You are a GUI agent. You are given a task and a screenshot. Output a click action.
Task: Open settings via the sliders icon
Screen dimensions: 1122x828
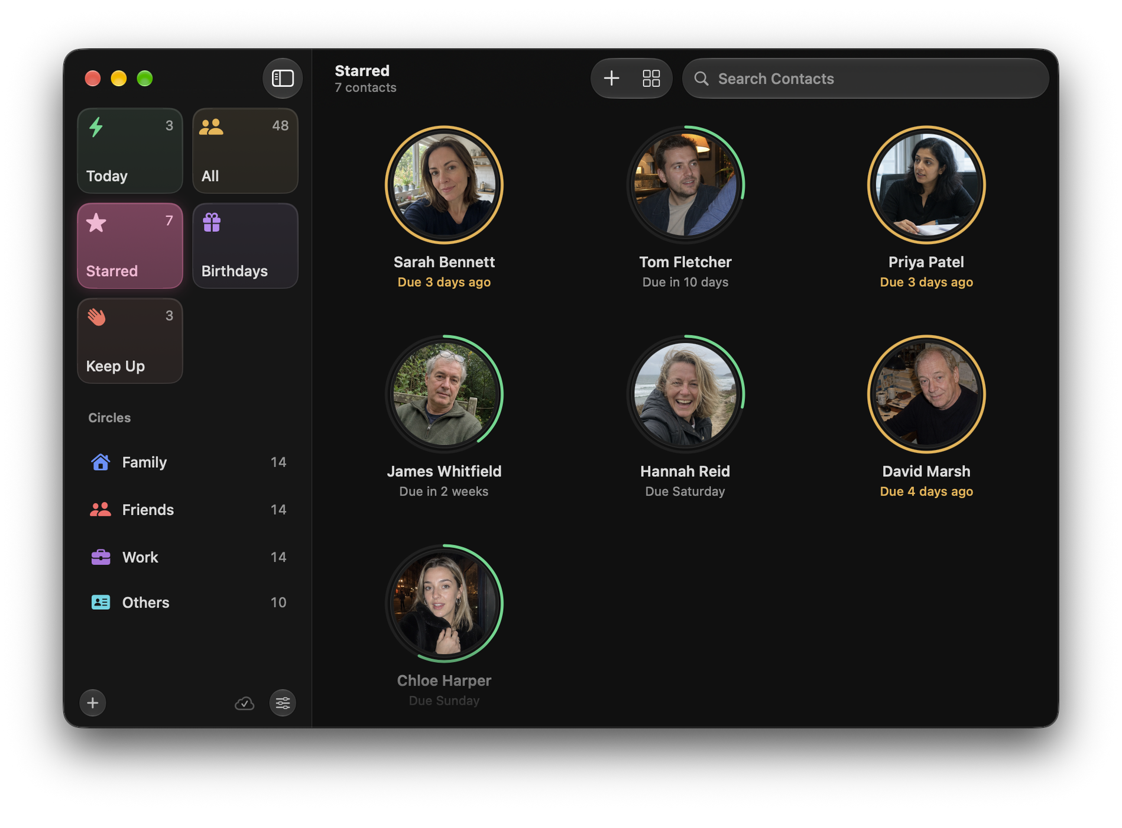pos(283,703)
